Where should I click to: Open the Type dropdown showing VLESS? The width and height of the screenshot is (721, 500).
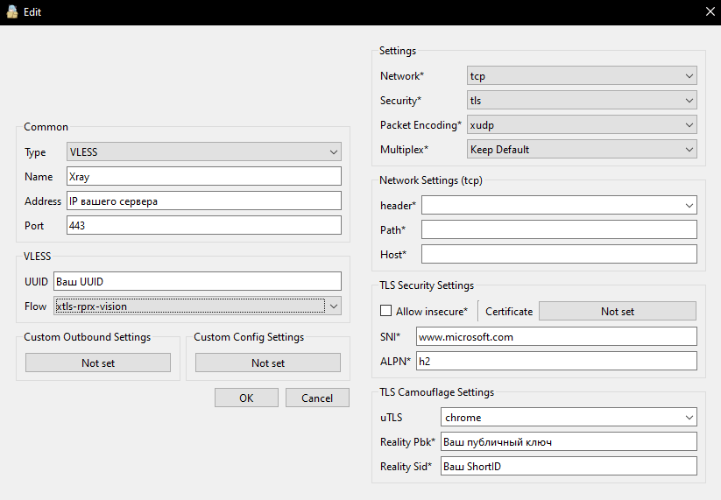(203, 152)
